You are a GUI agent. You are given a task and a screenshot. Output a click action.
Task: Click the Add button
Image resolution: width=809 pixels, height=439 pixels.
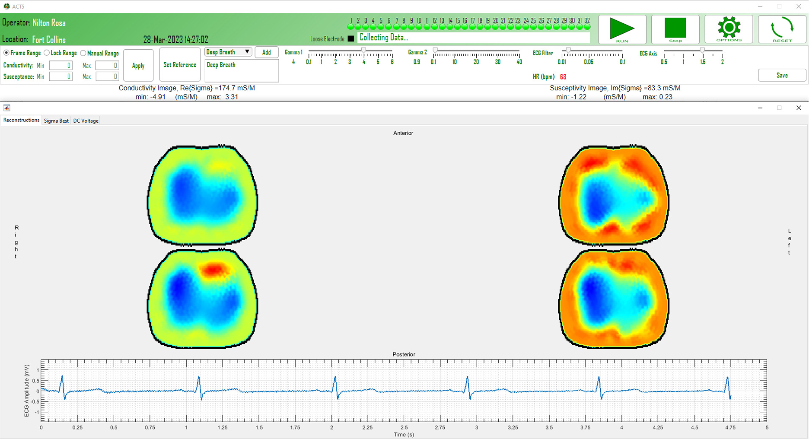pos(267,52)
